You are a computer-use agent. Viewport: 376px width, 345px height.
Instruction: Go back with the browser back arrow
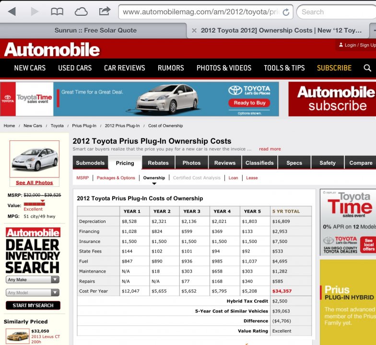coord(12,11)
